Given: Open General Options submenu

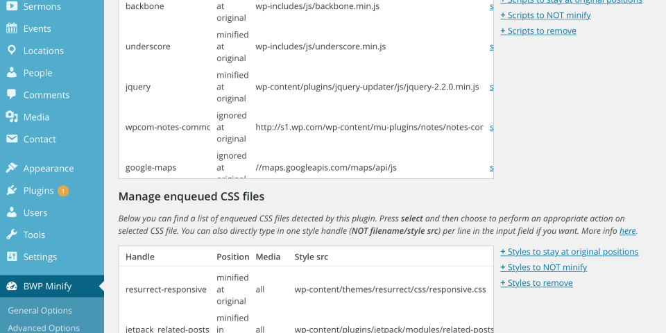Looking at the screenshot, I should [x=40, y=311].
